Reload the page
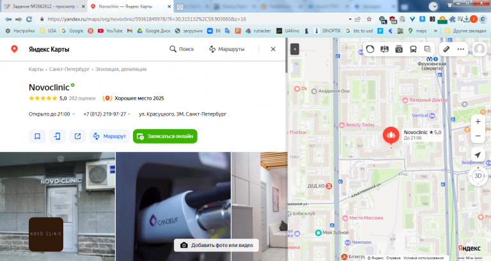491x261 pixels. coord(29,19)
